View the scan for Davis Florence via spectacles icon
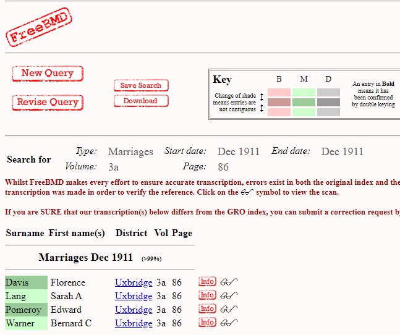Screen dimensions: 400x335 coord(229,282)
